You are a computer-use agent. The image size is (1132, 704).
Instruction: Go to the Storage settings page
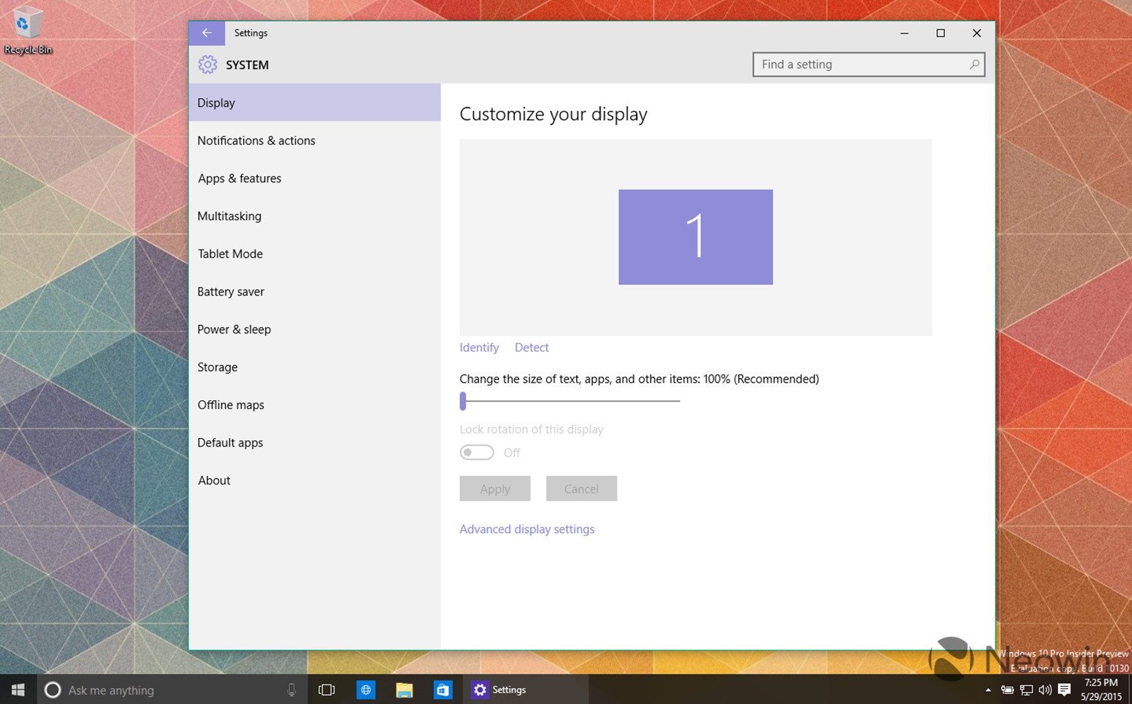click(217, 367)
